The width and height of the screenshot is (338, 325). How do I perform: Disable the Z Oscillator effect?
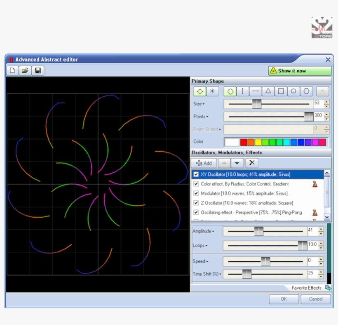pyautogui.click(x=196, y=202)
